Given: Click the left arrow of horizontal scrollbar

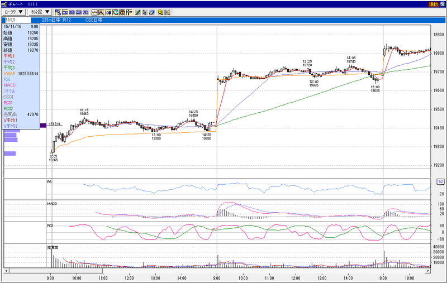Looking at the screenshot, I should coord(7,271).
